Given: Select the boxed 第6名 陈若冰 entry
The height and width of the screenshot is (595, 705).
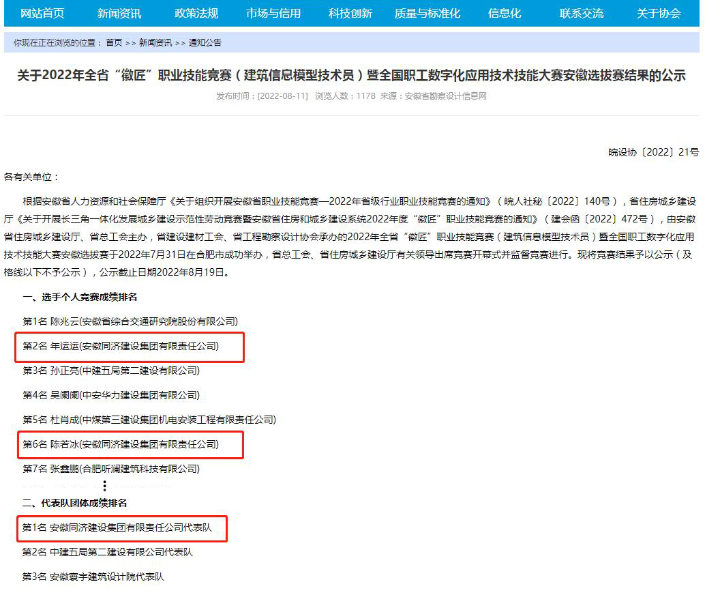Looking at the screenshot, I should (x=130, y=444).
